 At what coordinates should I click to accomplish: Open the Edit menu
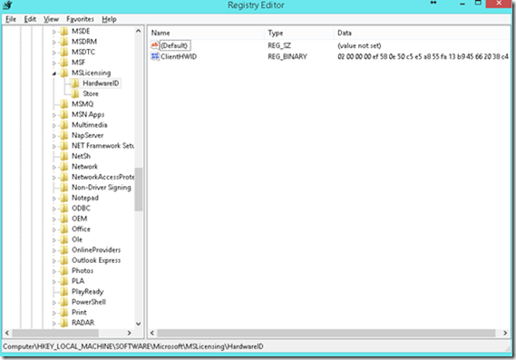click(x=30, y=19)
